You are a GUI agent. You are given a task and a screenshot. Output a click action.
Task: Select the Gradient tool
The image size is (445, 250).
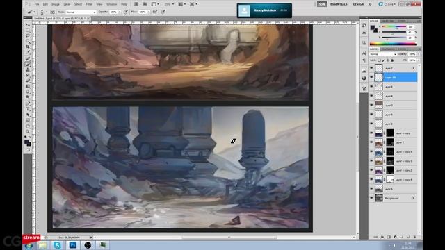(28, 86)
